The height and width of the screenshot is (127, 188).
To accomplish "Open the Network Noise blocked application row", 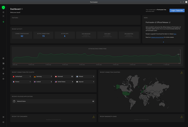I will point(53,101).
